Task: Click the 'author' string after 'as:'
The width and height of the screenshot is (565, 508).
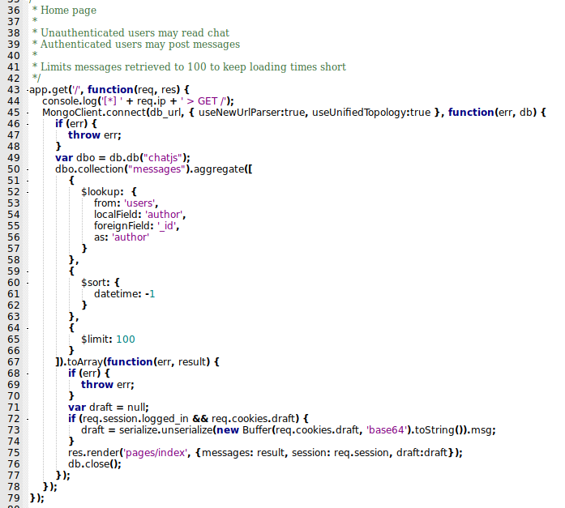Action: 131,237
